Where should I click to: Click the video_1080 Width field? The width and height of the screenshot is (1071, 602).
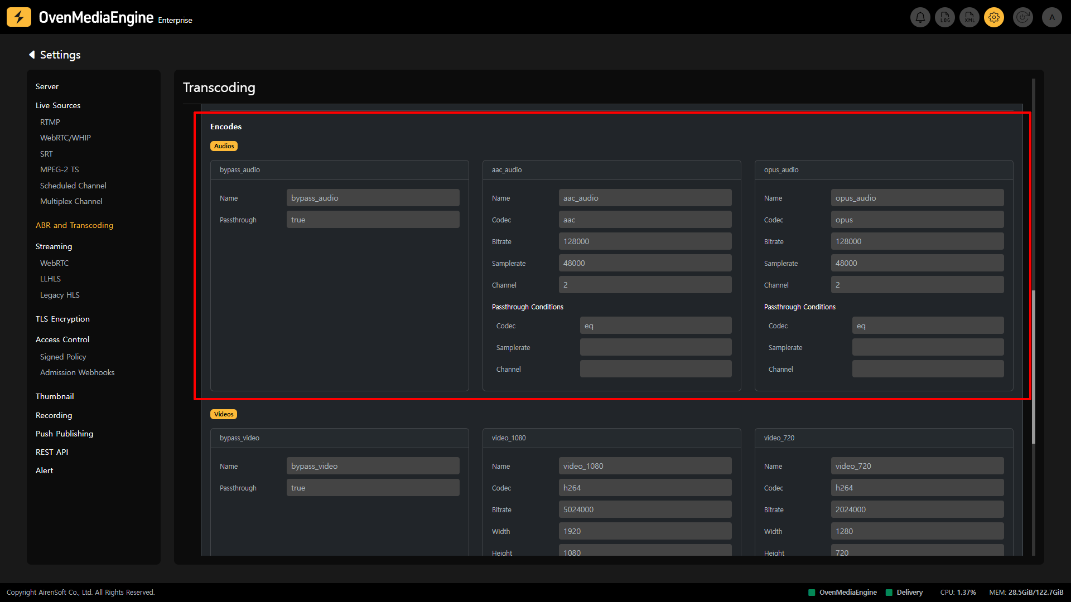645,531
